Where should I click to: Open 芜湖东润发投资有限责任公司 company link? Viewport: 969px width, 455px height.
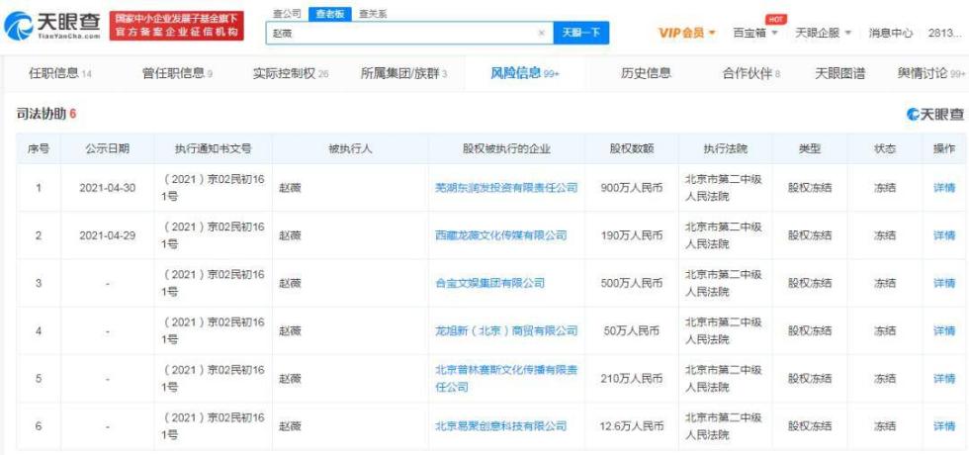(506, 187)
